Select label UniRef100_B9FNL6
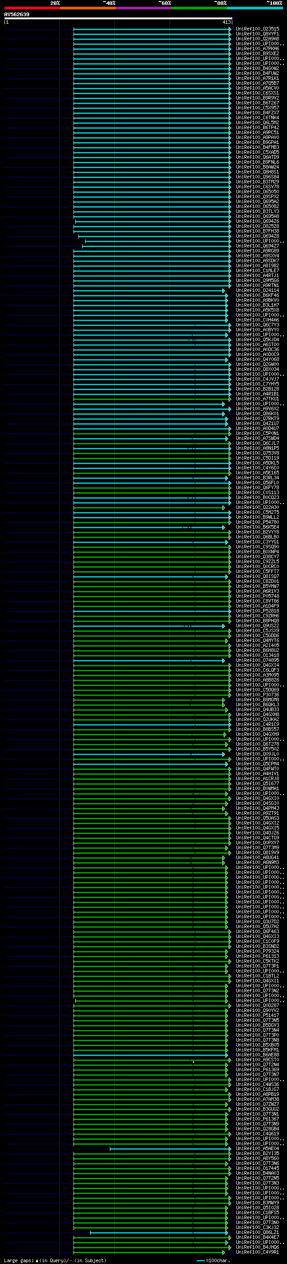This screenshot has height=1264, width=287. tap(257, 162)
